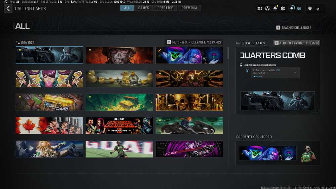Select the futuristic motorcycle calling card
The image size is (336, 189).
tap(189, 126)
